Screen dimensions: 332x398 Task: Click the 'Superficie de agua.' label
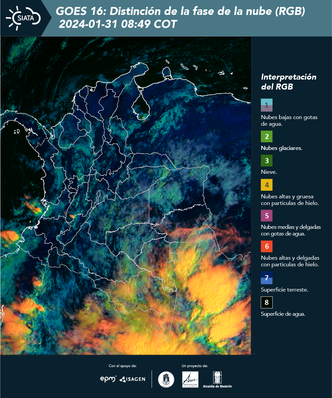(283, 314)
